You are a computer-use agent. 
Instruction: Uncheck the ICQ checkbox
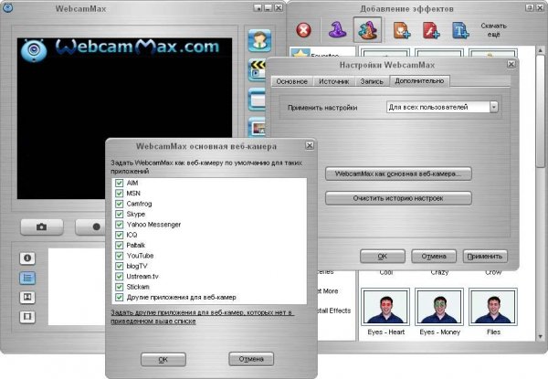pyautogui.click(x=119, y=235)
